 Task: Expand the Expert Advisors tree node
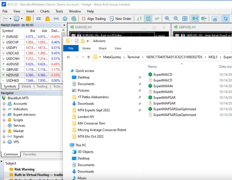pyautogui.click(x=4, y=115)
